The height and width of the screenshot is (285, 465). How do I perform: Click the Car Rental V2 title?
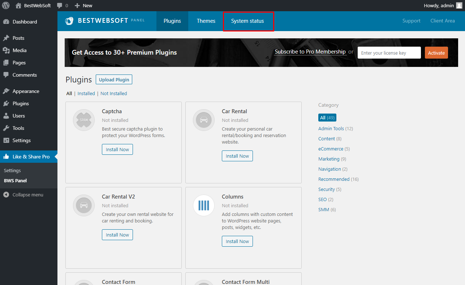[119, 197]
